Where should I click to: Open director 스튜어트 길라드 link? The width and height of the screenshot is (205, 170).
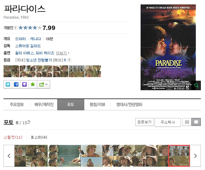pyautogui.click(x=28, y=46)
